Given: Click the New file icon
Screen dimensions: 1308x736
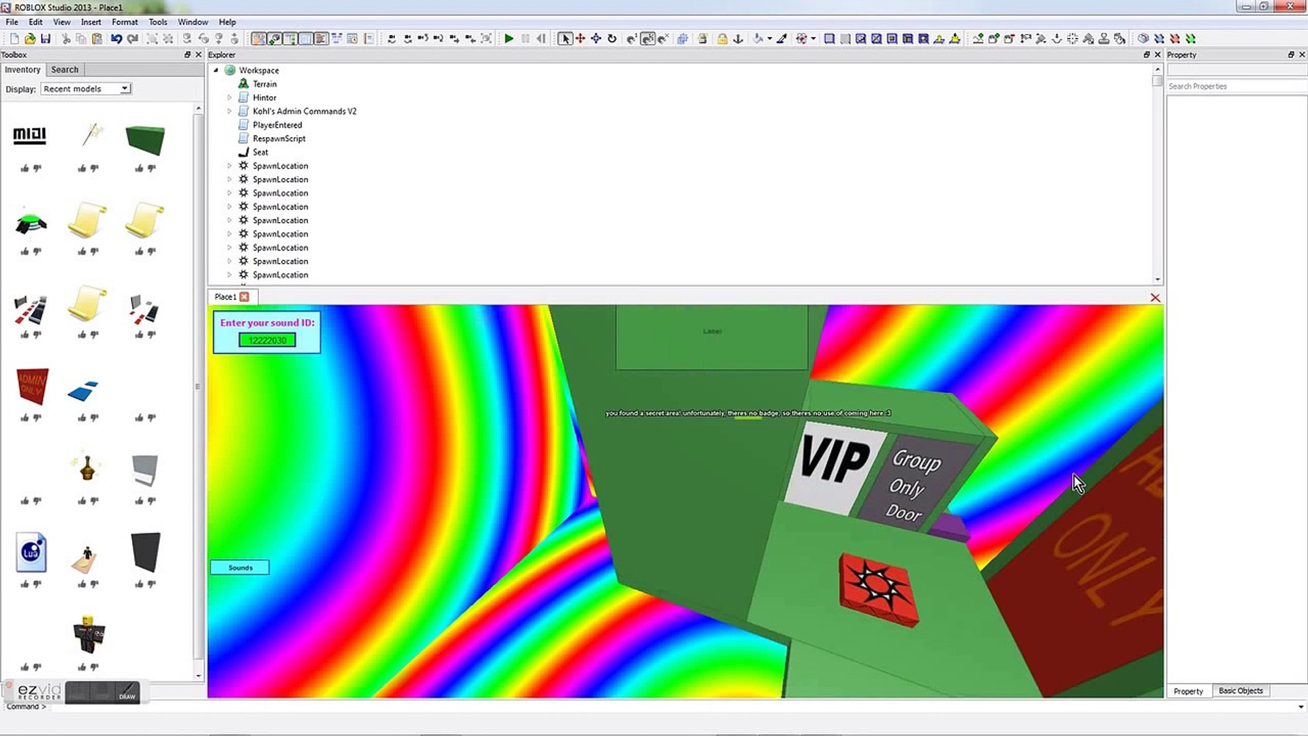Looking at the screenshot, I should click(x=14, y=39).
